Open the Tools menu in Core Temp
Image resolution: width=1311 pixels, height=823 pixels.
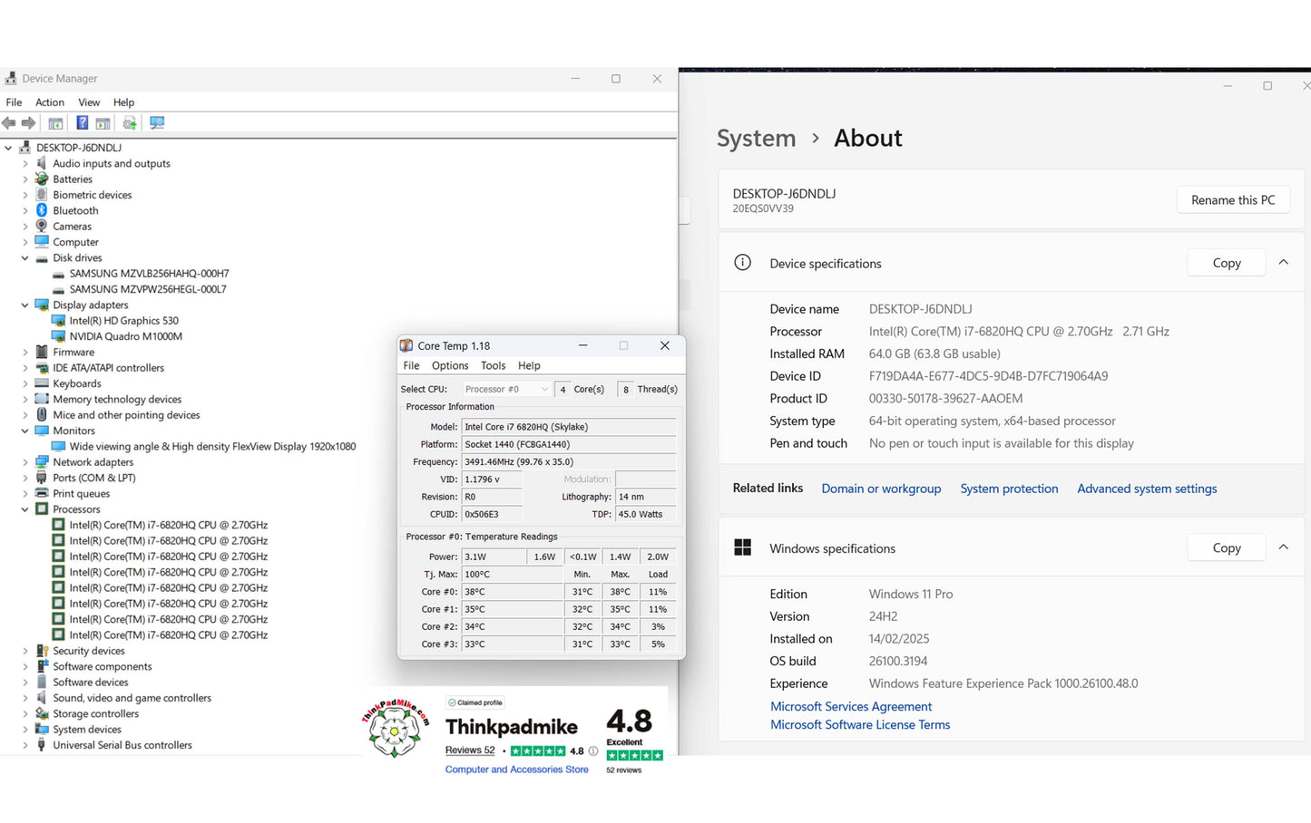pos(494,365)
